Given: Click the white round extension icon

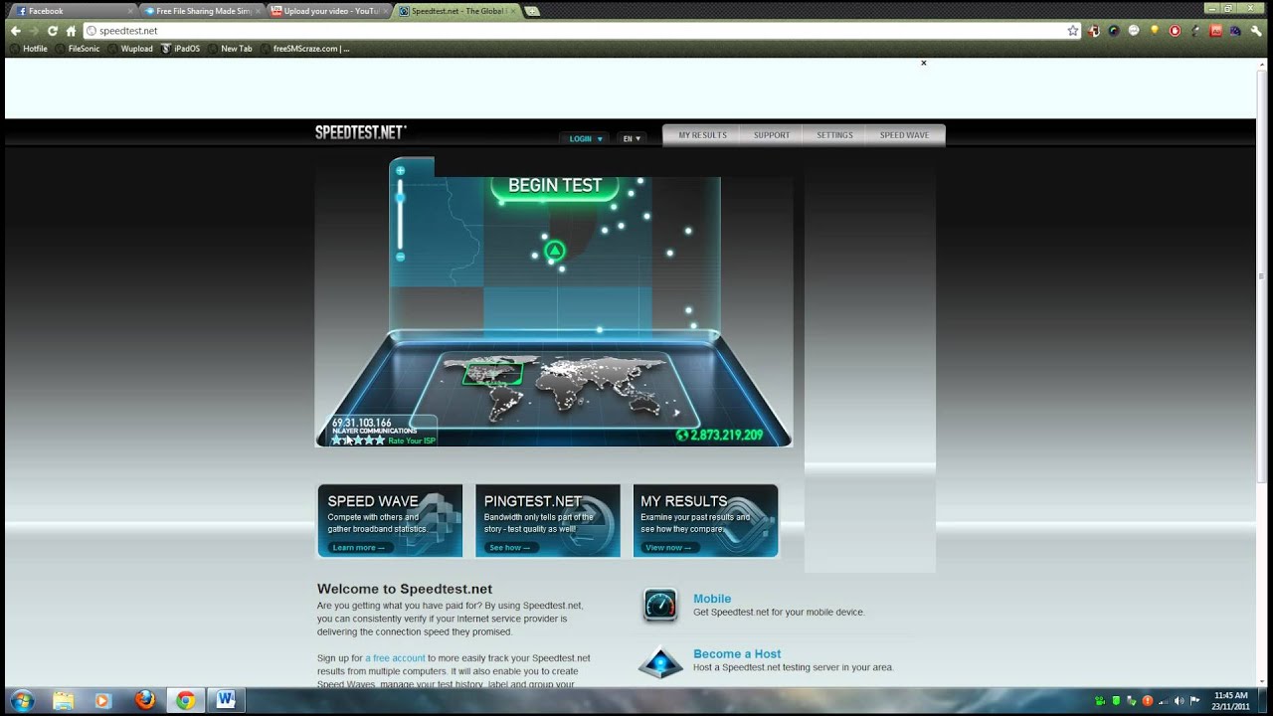Looking at the screenshot, I should click(x=1134, y=31).
